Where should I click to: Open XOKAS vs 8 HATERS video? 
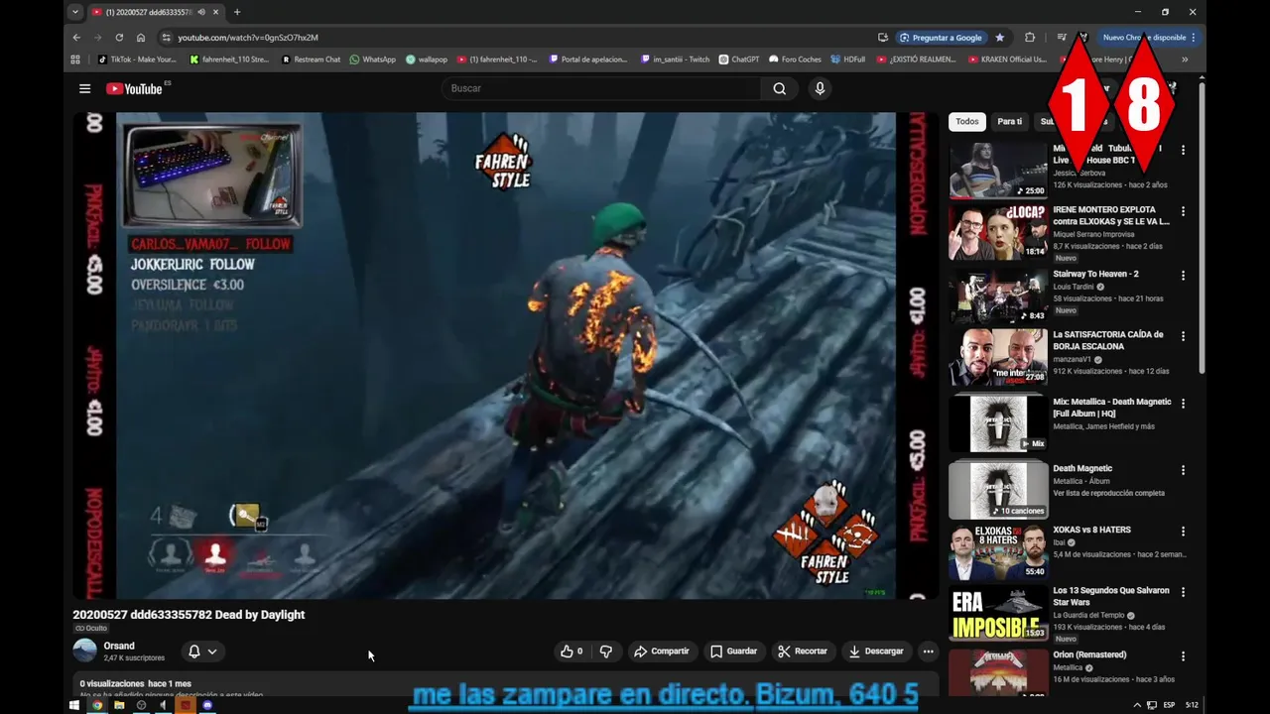(x=1091, y=530)
